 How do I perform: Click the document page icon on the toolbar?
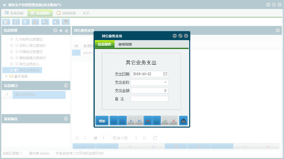point(26,22)
